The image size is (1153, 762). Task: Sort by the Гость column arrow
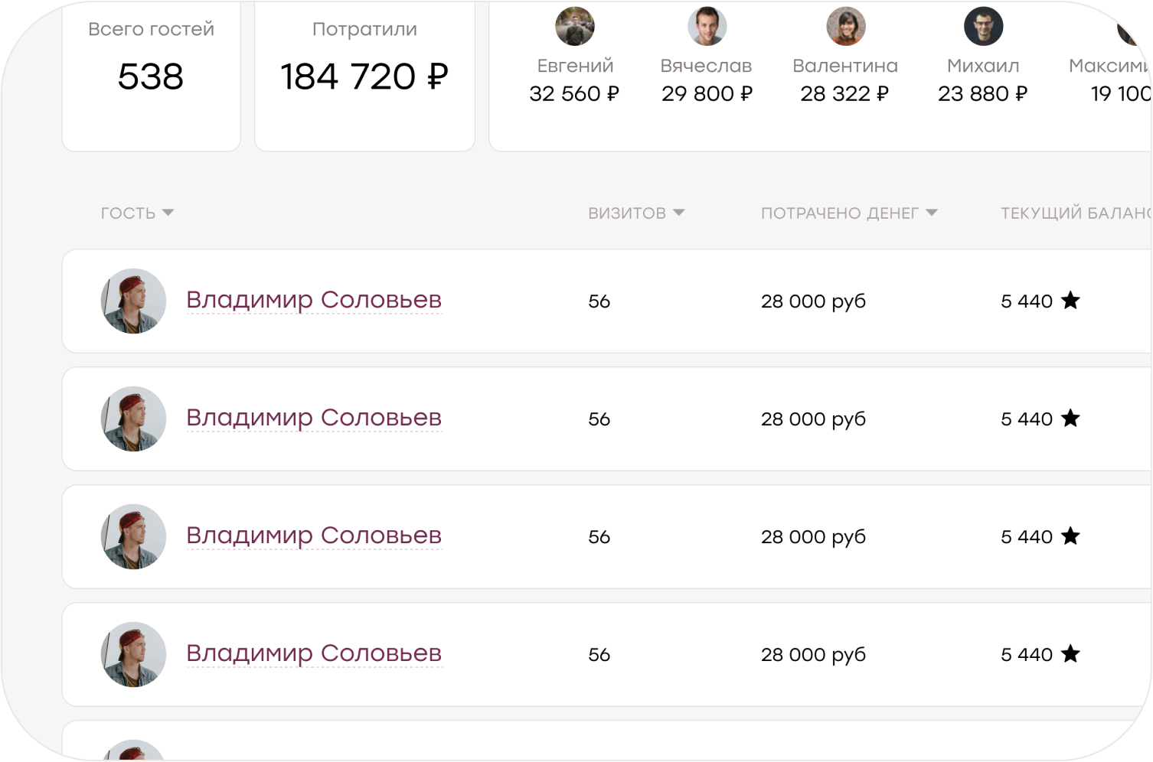pyautogui.click(x=168, y=213)
